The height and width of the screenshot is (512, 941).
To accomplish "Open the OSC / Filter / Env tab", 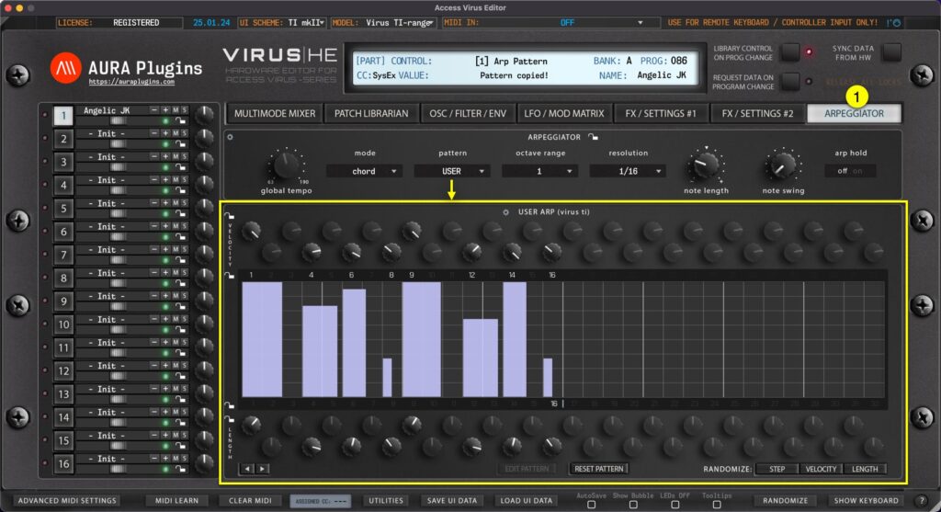I will pyautogui.click(x=468, y=113).
